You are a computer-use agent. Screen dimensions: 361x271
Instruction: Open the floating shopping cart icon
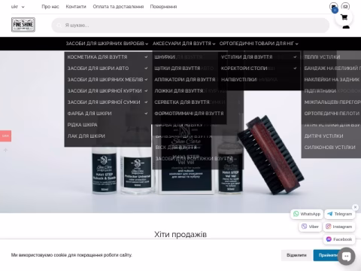pos(344,17)
